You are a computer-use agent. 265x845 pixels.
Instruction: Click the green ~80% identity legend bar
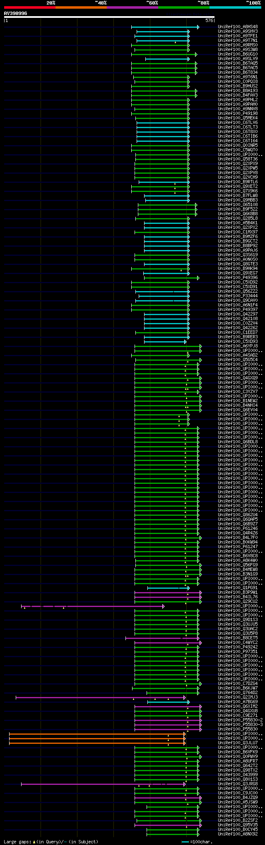pos(184,7)
